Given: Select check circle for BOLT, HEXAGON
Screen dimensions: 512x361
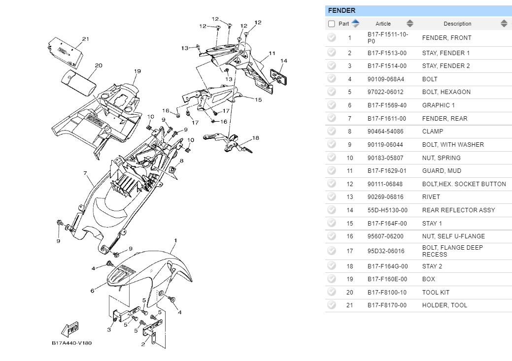Looking at the screenshot, I should [x=332, y=92].
